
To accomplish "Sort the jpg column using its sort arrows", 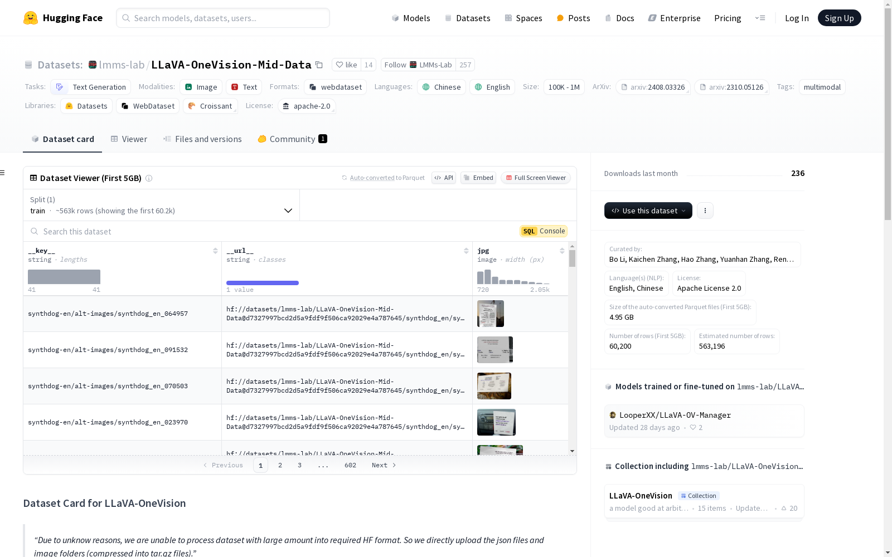I will [x=562, y=251].
